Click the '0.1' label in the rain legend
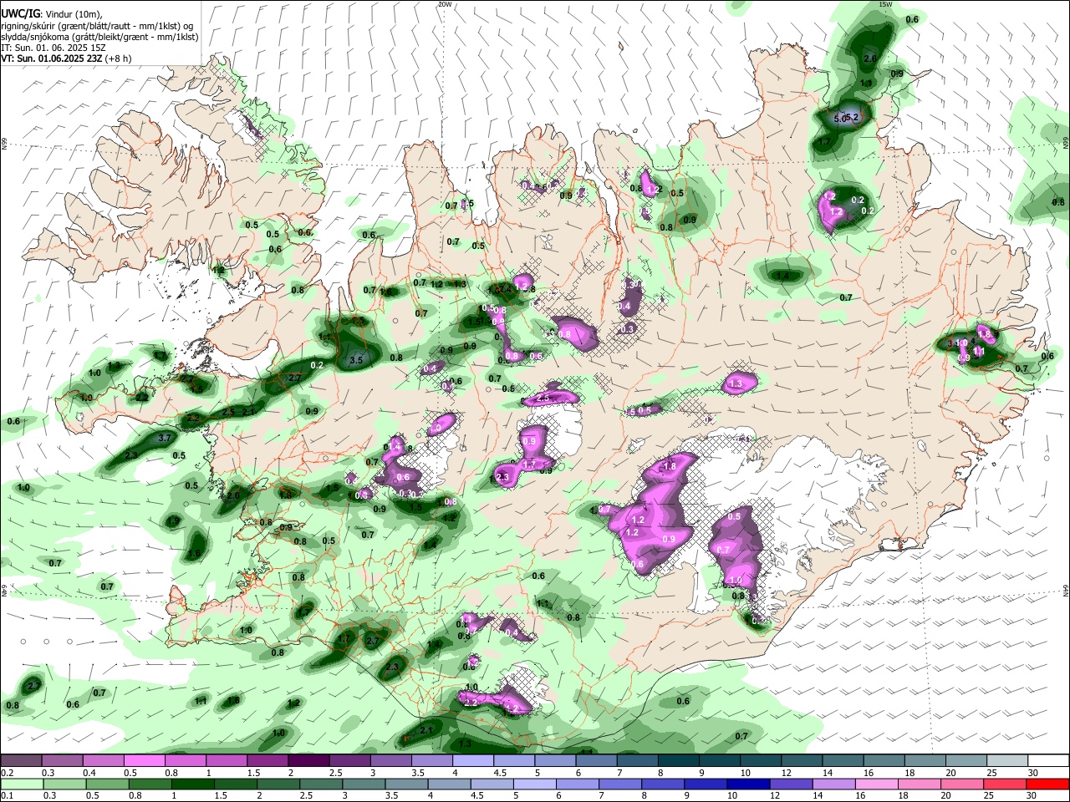Screen dimensions: 1070x802 (x=6, y=796)
